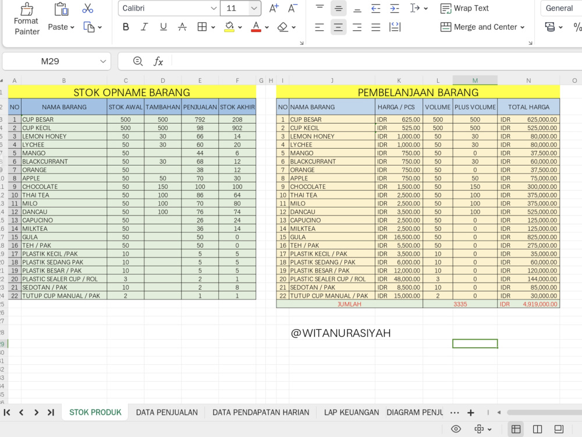Image resolution: width=582 pixels, height=437 pixels.
Task: Align text to top
Action: [320, 8]
